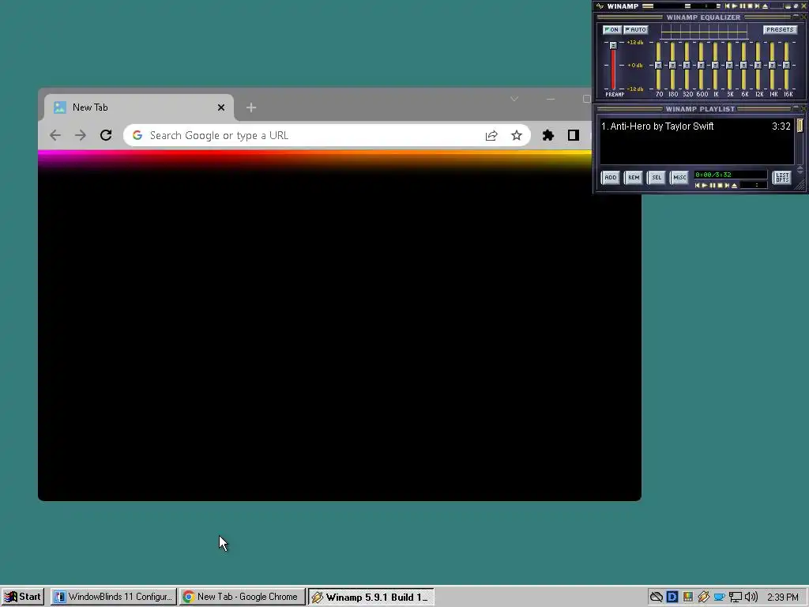Open the playlist LIST OPTS menu

(782, 178)
